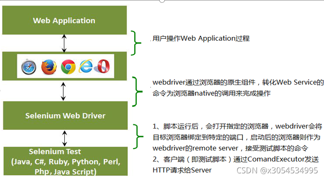Select the Web Application box
324x178 pixels.
pyautogui.click(x=64, y=20)
